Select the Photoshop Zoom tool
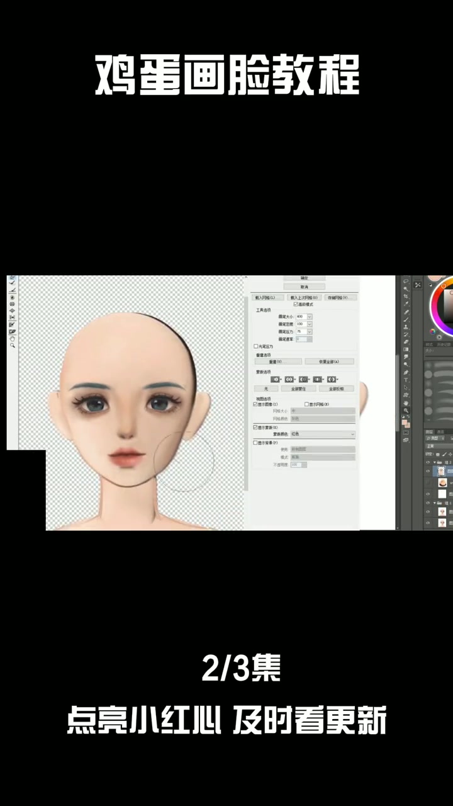This screenshot has width=453, height=806. click(406, 410)
